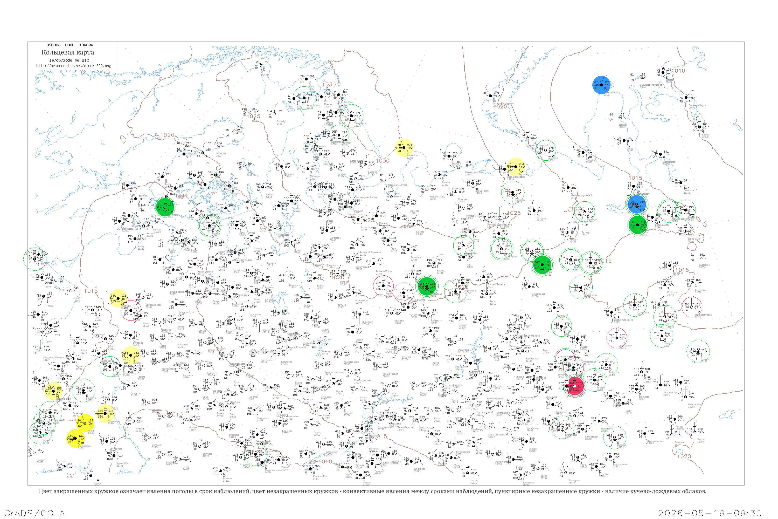778x519 pixels.
Task: Click the map title "Кольцевая карта"
Action: (x=68, y=52)
